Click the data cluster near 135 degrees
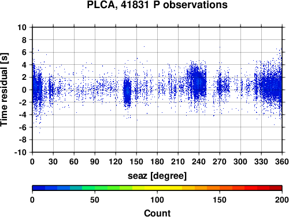This screenshot has width=289, height=217. coord(127,91)
